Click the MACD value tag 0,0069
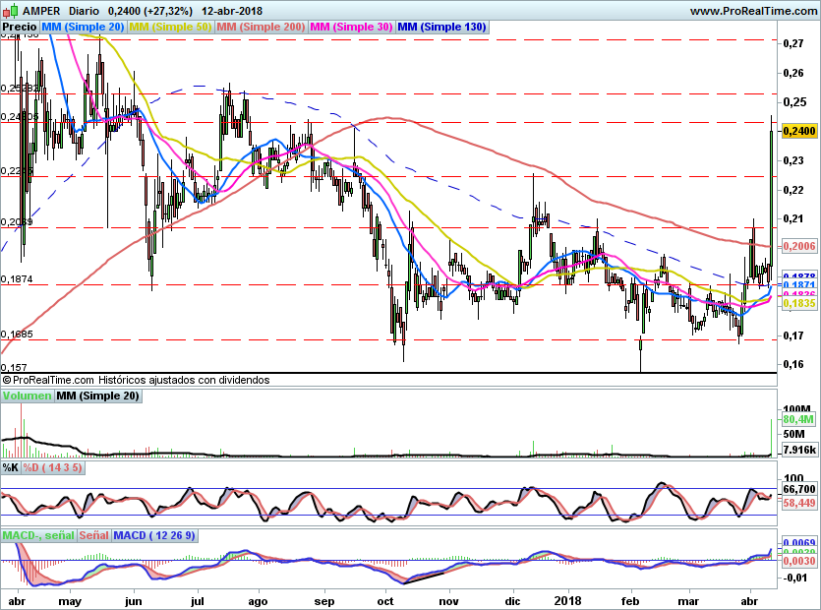 pos(799,542)
